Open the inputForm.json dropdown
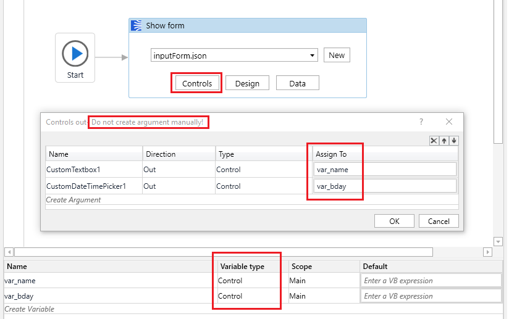Screen dimensions: 509x319 [312, 56]
